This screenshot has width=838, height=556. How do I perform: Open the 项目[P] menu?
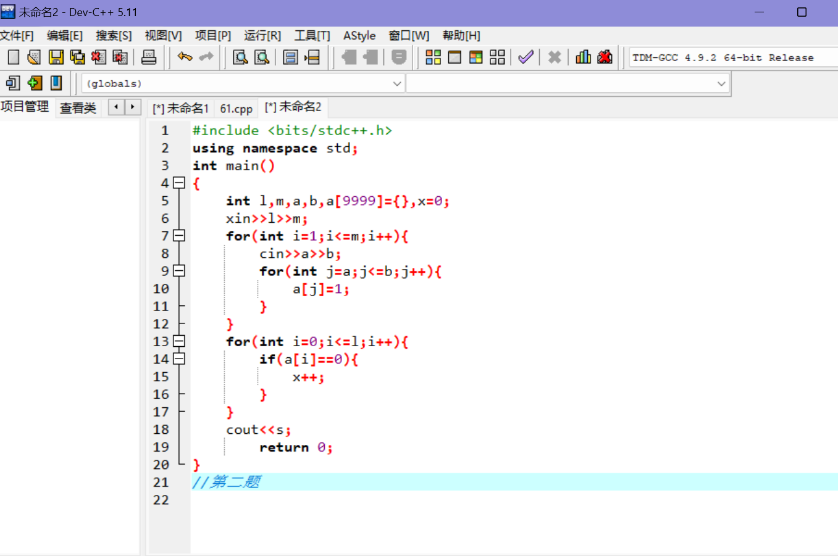coord(213,36)
